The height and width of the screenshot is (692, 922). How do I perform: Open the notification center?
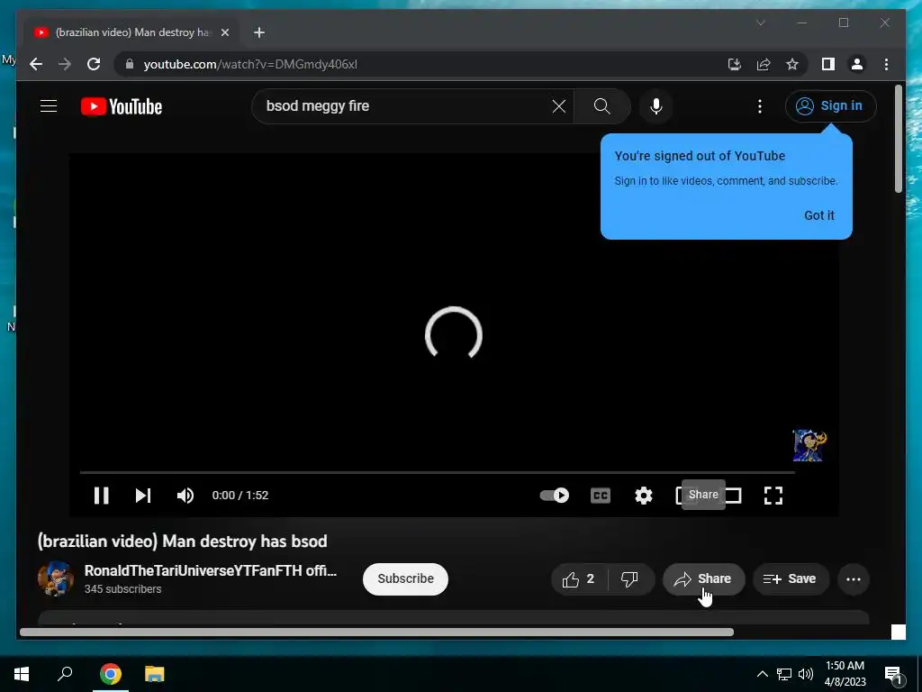pos(894,674)
